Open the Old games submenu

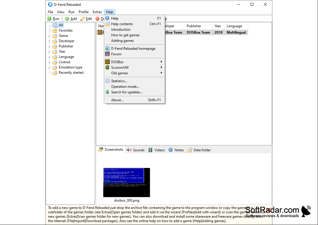134,73
